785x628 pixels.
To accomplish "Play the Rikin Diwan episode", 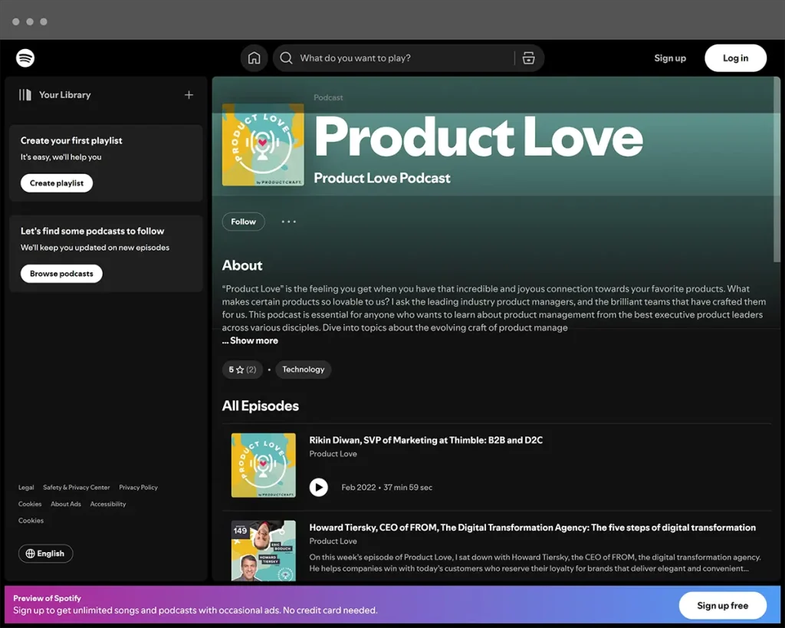I will coord(318,487).
